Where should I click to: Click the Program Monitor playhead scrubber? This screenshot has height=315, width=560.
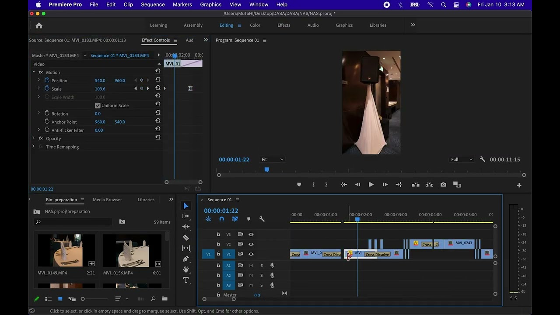point(266,169)
